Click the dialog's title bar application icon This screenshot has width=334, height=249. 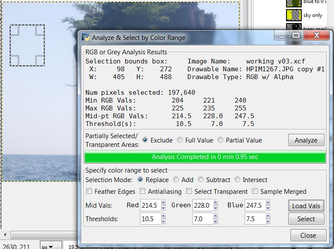[x=86, y=37]
